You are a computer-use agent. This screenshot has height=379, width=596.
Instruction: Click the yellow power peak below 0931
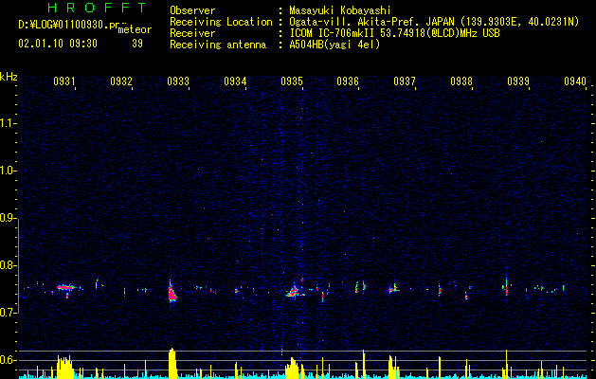click(x=65, y=367)
